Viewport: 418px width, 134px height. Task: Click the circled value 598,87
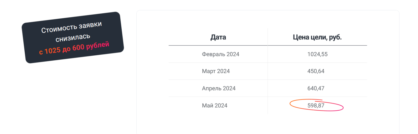pyautogui.click(x=316, y=105)
